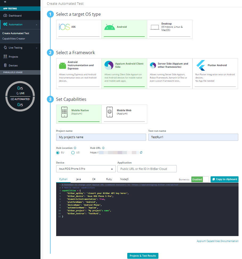The height and width of the screenshot is (259, 242).
Task: Select the iOS target OS tile
Action: coord(79,27)
